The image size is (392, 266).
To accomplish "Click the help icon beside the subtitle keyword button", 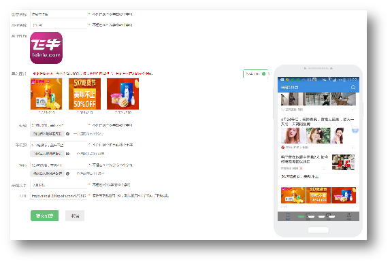I will point(67,154).
